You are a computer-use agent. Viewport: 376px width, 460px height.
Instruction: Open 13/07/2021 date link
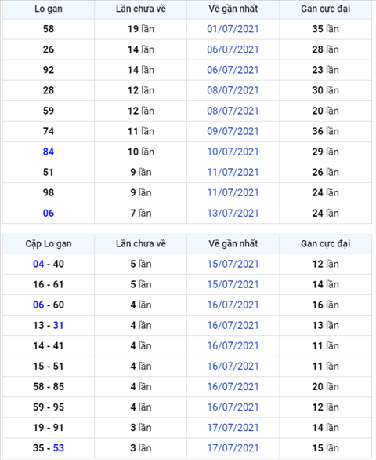(233, 213)
